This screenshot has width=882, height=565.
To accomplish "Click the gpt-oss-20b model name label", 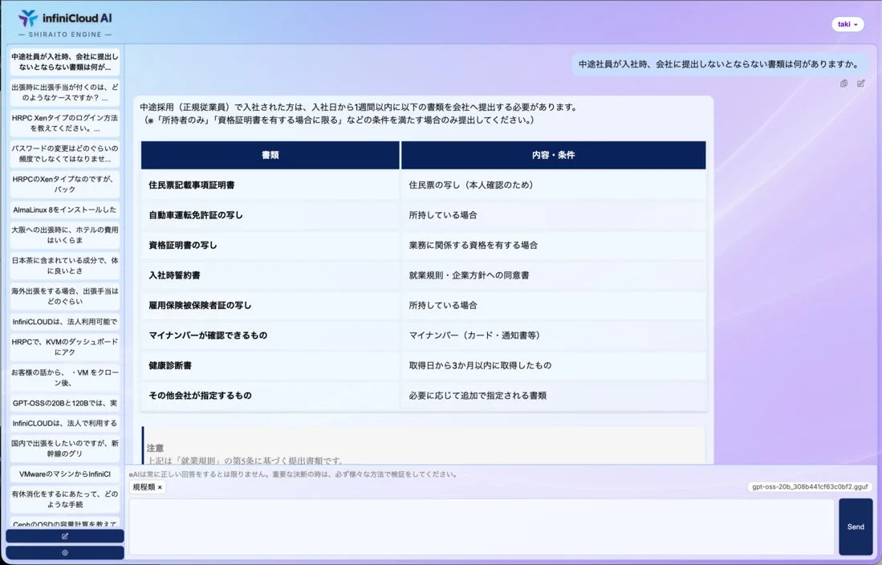I will pos(809,486).
